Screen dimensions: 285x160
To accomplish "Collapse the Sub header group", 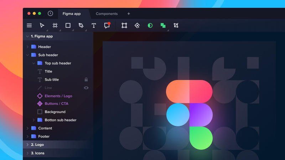I will (x=27, y=55).
